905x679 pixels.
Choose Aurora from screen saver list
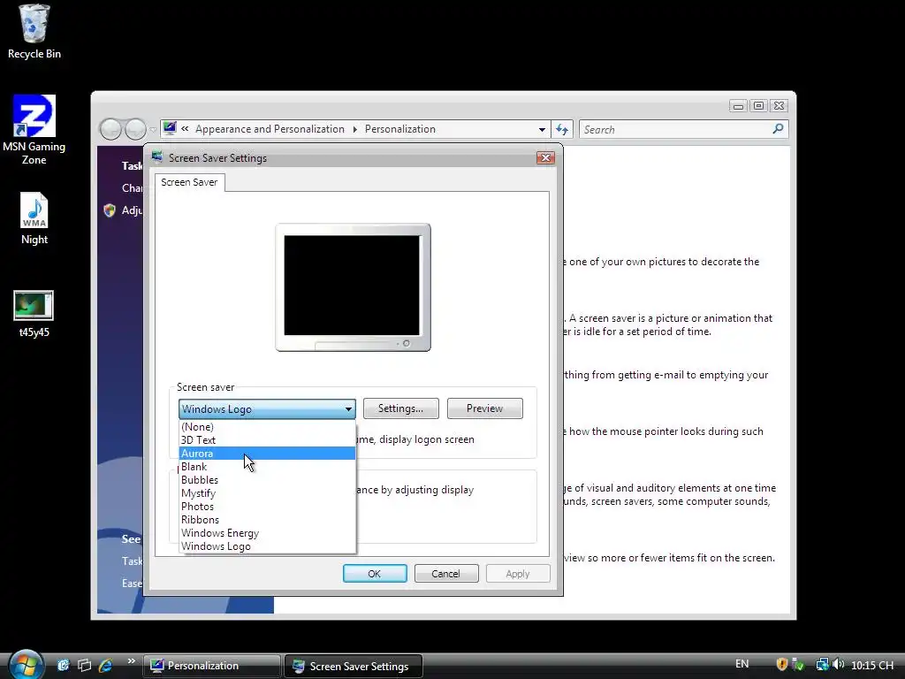tap(267, 454)
